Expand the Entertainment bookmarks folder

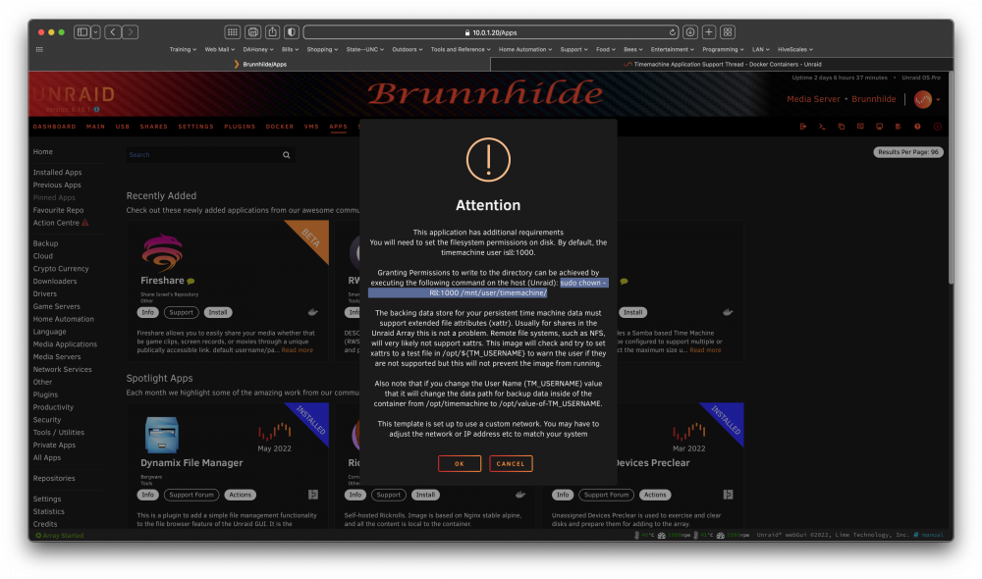click(672, 49)
